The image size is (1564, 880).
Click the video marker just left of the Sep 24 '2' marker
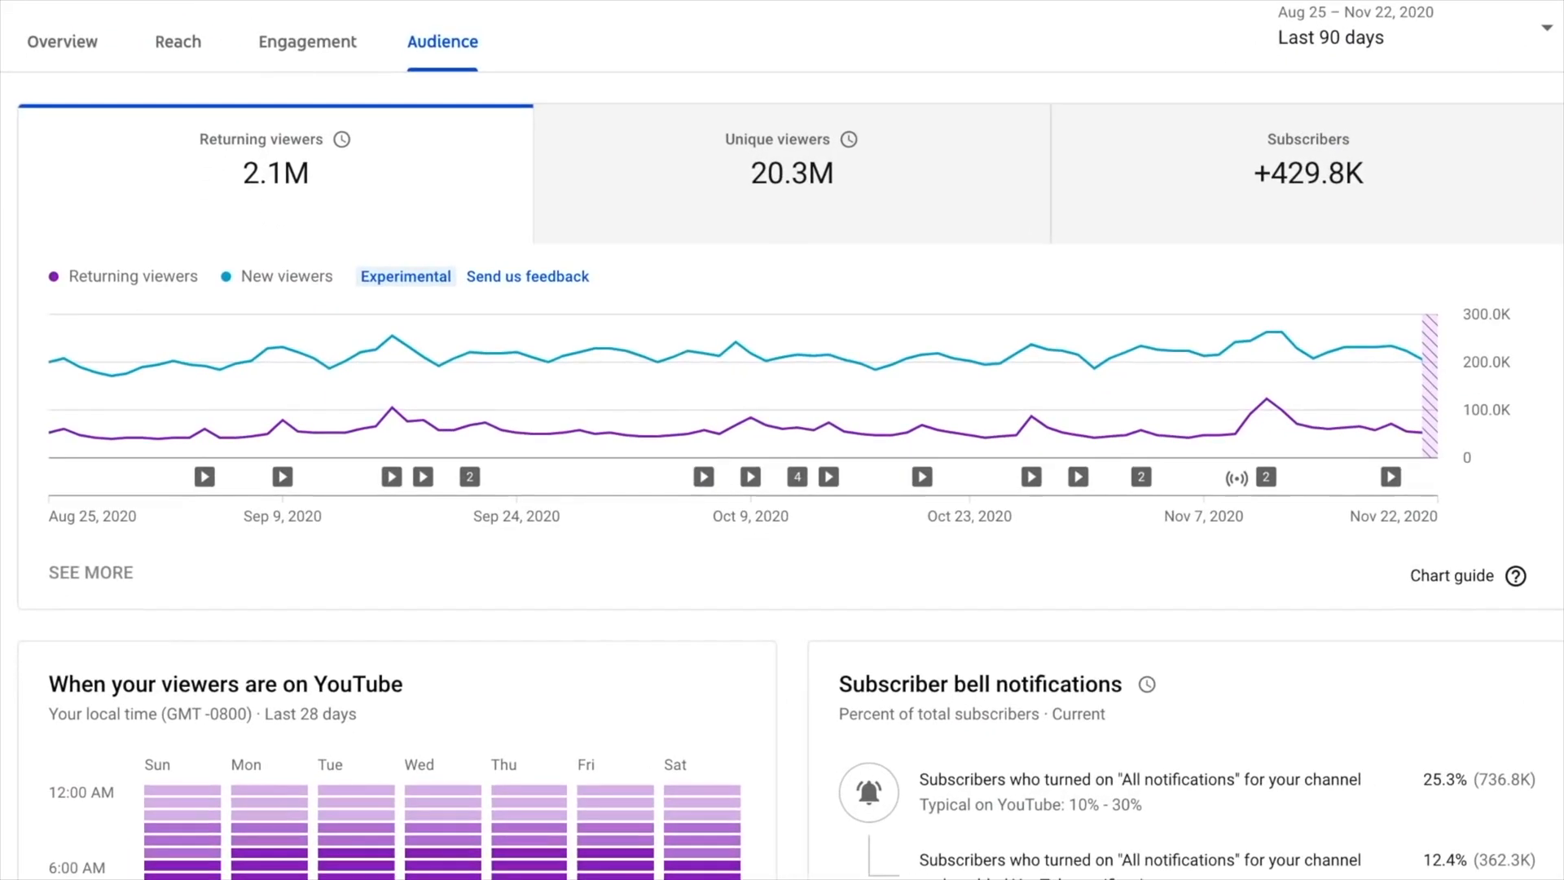(423, 477)
